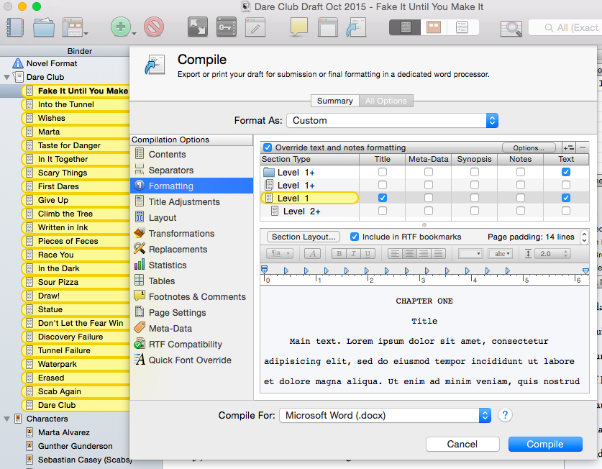
Task: Add a new formatting level row
Action: click(x=568, y=147)
